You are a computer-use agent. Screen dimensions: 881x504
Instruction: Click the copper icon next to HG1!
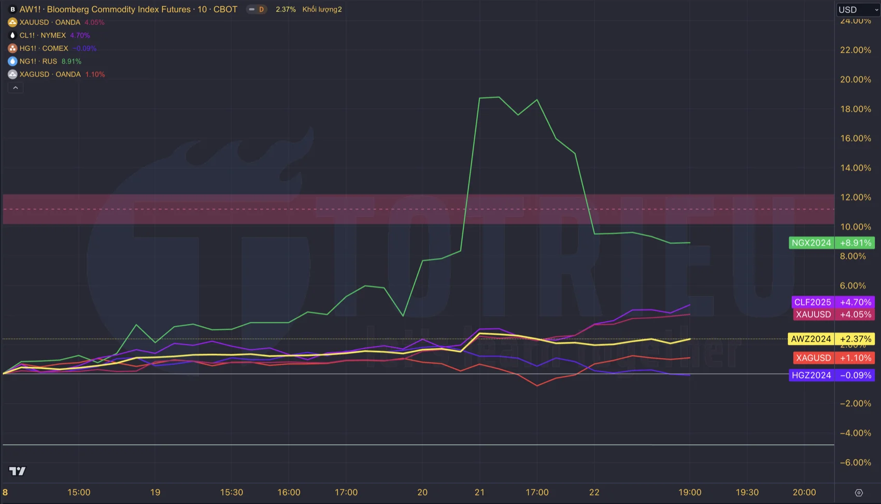[x=12, y=48]
